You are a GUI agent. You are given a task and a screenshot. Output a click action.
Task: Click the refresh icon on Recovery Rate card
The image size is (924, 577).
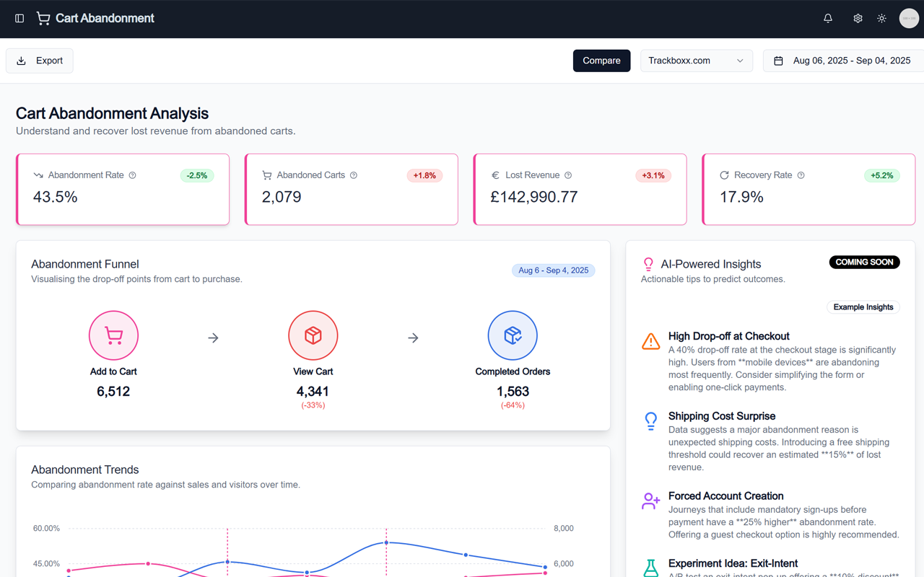pyautogui.click(x=724, y=175)
